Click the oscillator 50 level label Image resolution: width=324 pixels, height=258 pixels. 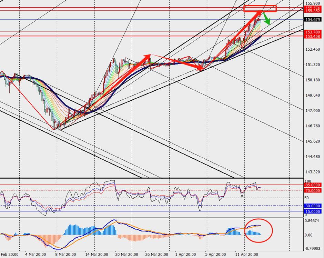click(306, 198)
